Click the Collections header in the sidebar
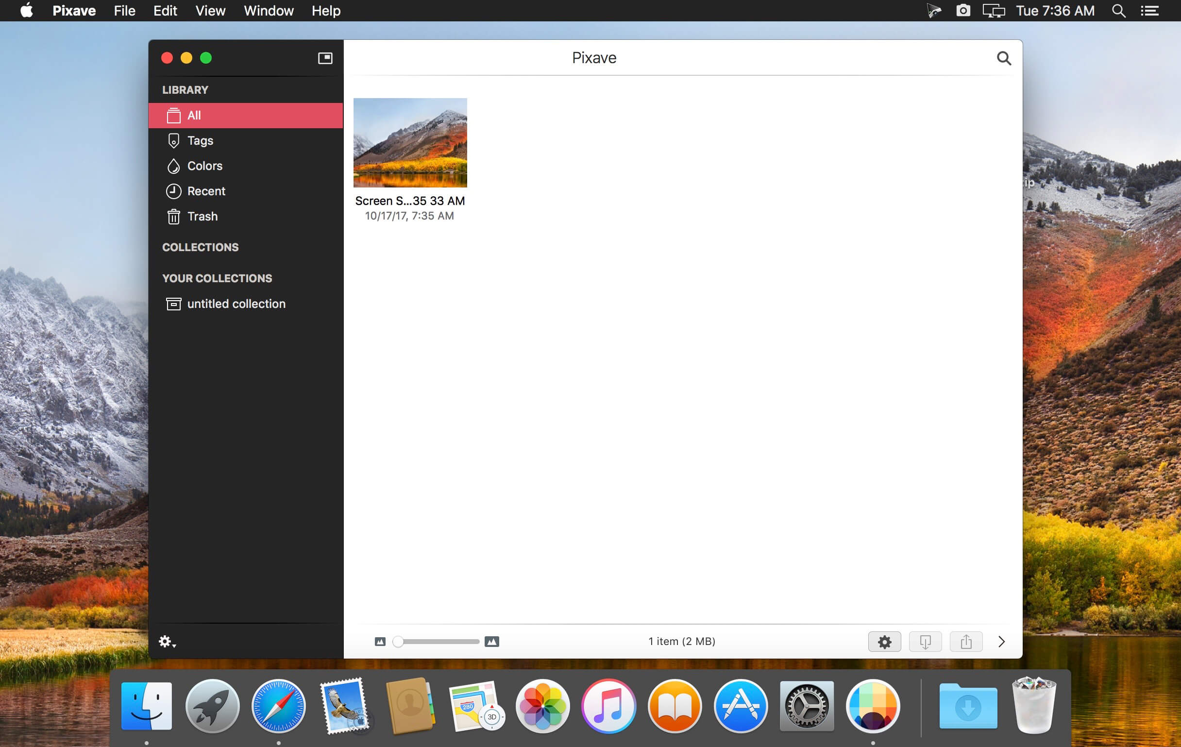 click(x=200, y=247)
